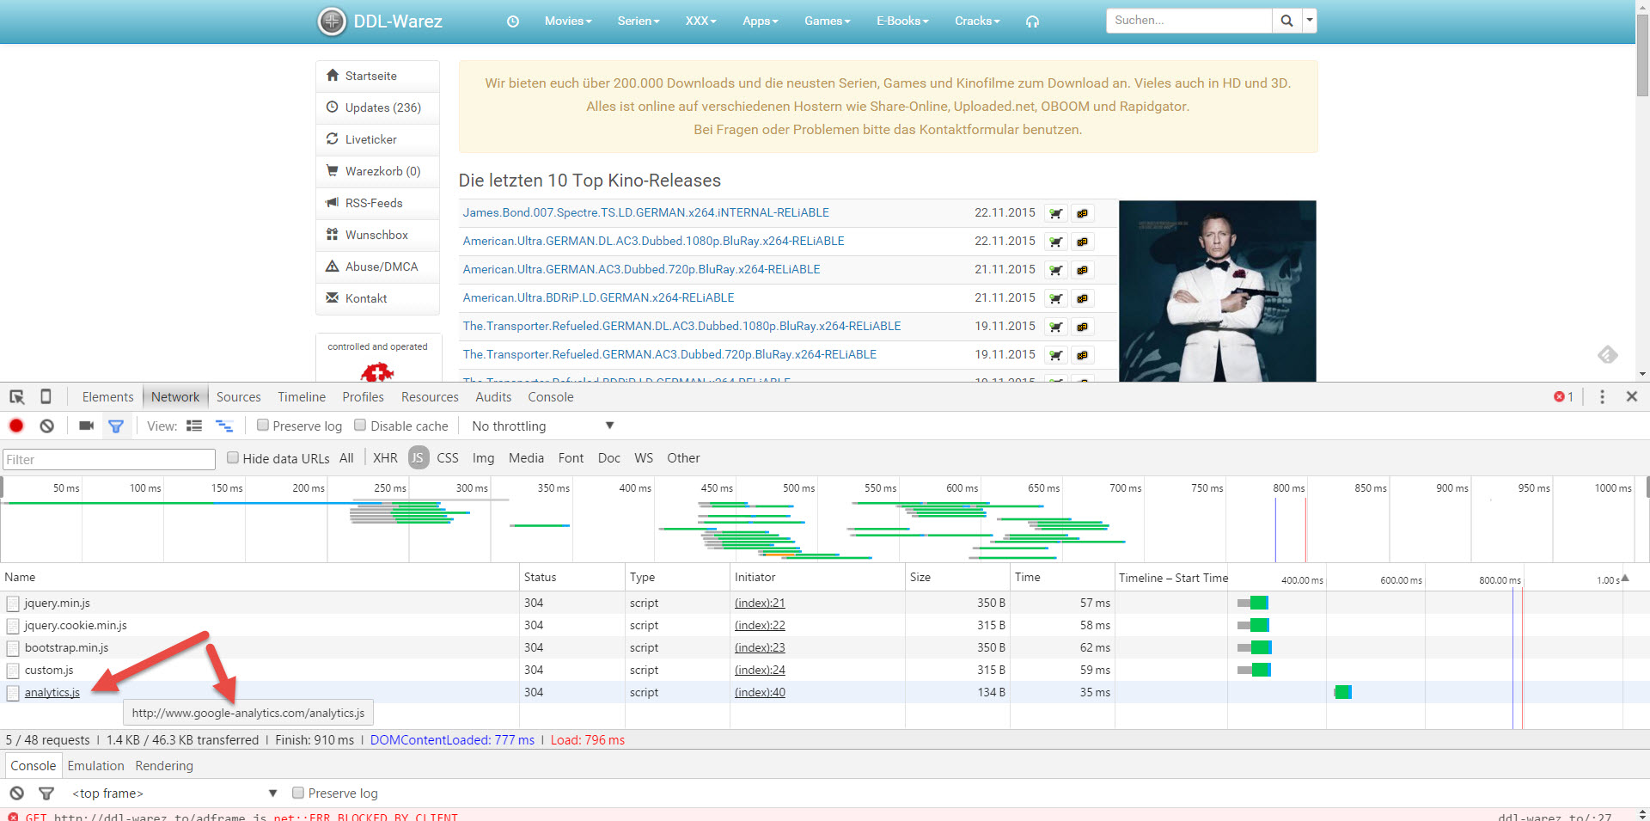Image resolution: width=1650 pixels, height=821 pixels.
Task: Open Updates (236) in sidebar
Action: click(x=377, y=107)
